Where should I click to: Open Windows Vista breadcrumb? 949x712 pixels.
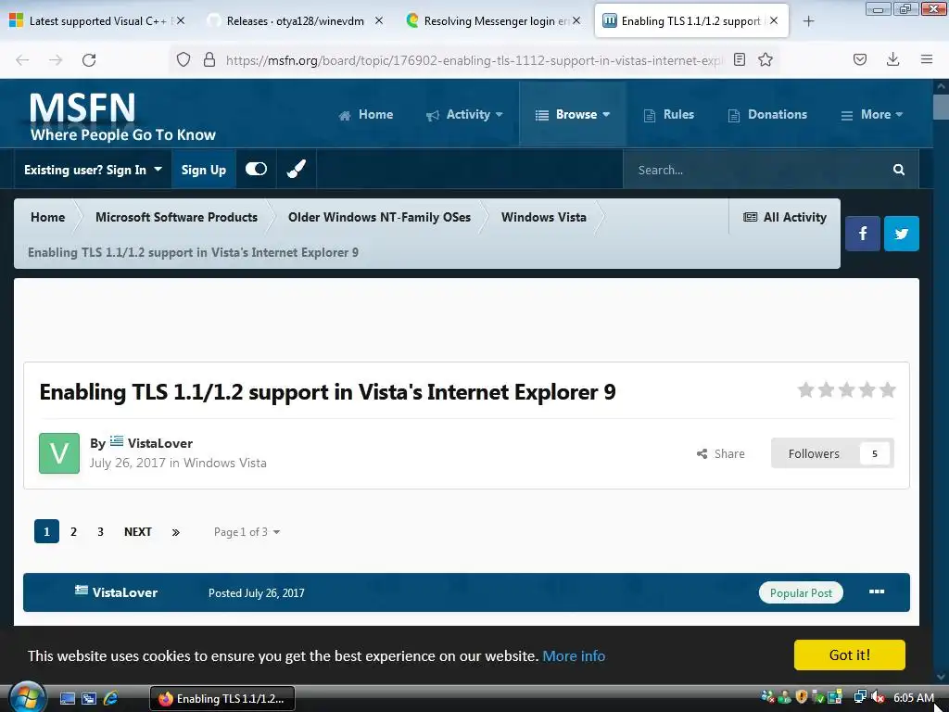click(543, 217)
